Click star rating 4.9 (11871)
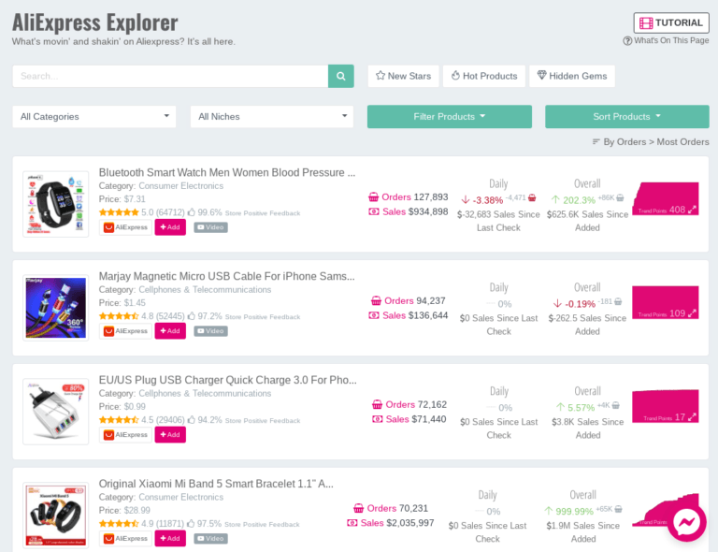Screen dimensions: 718x552 (x=141, y=524)
